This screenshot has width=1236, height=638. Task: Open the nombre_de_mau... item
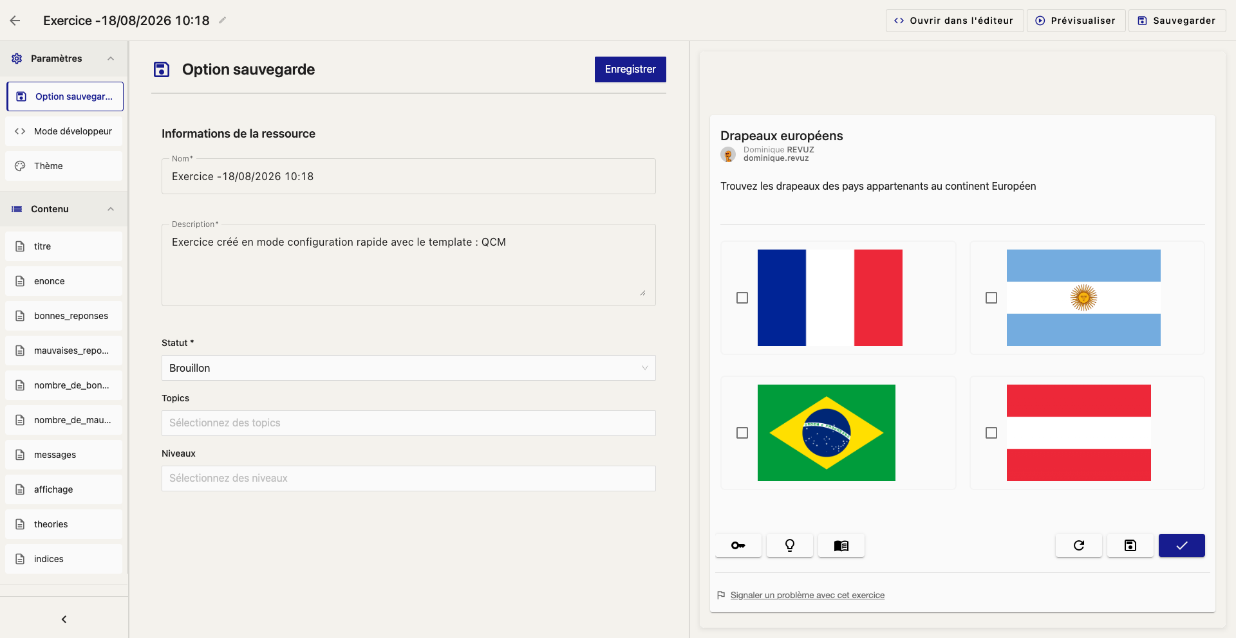click(64, 420)
